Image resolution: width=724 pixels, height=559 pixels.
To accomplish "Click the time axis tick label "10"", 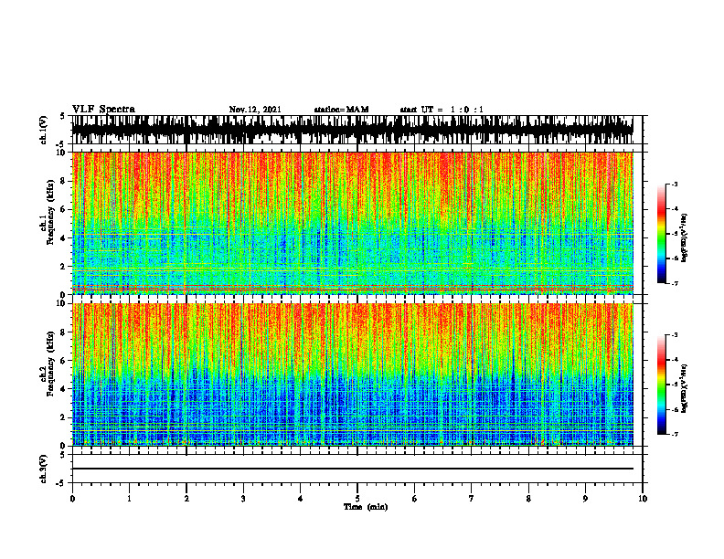I will tap(643, 499).
